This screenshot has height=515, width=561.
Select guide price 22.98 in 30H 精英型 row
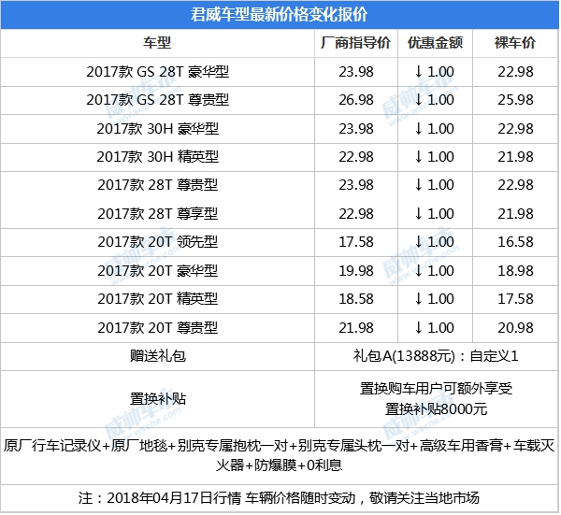356,157
